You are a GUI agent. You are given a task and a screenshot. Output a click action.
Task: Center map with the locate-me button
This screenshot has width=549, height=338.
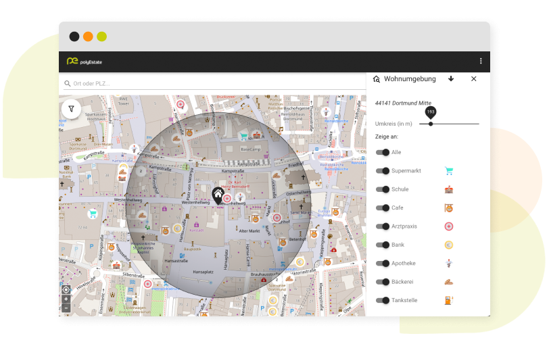pos(66,289)
